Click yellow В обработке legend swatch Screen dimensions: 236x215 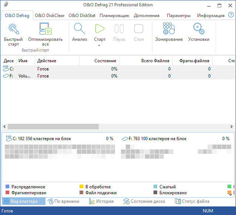(x=81, y=186)
